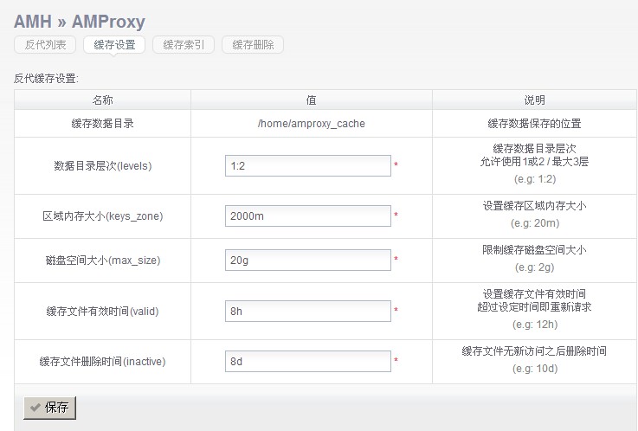
Task: Click the 缓存文件删除时间(inactive) row label
Action: tap(102, 361)
